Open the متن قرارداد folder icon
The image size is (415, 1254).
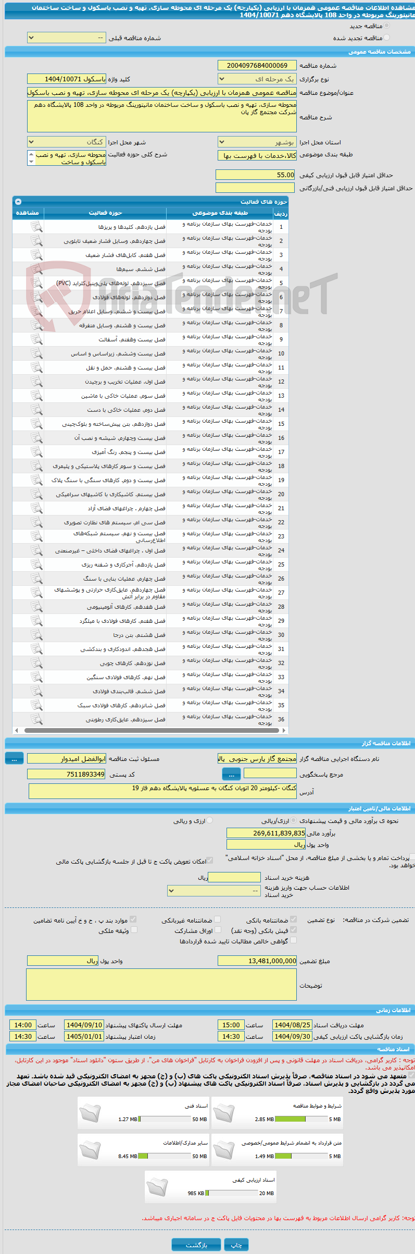tap(224, 1150)
